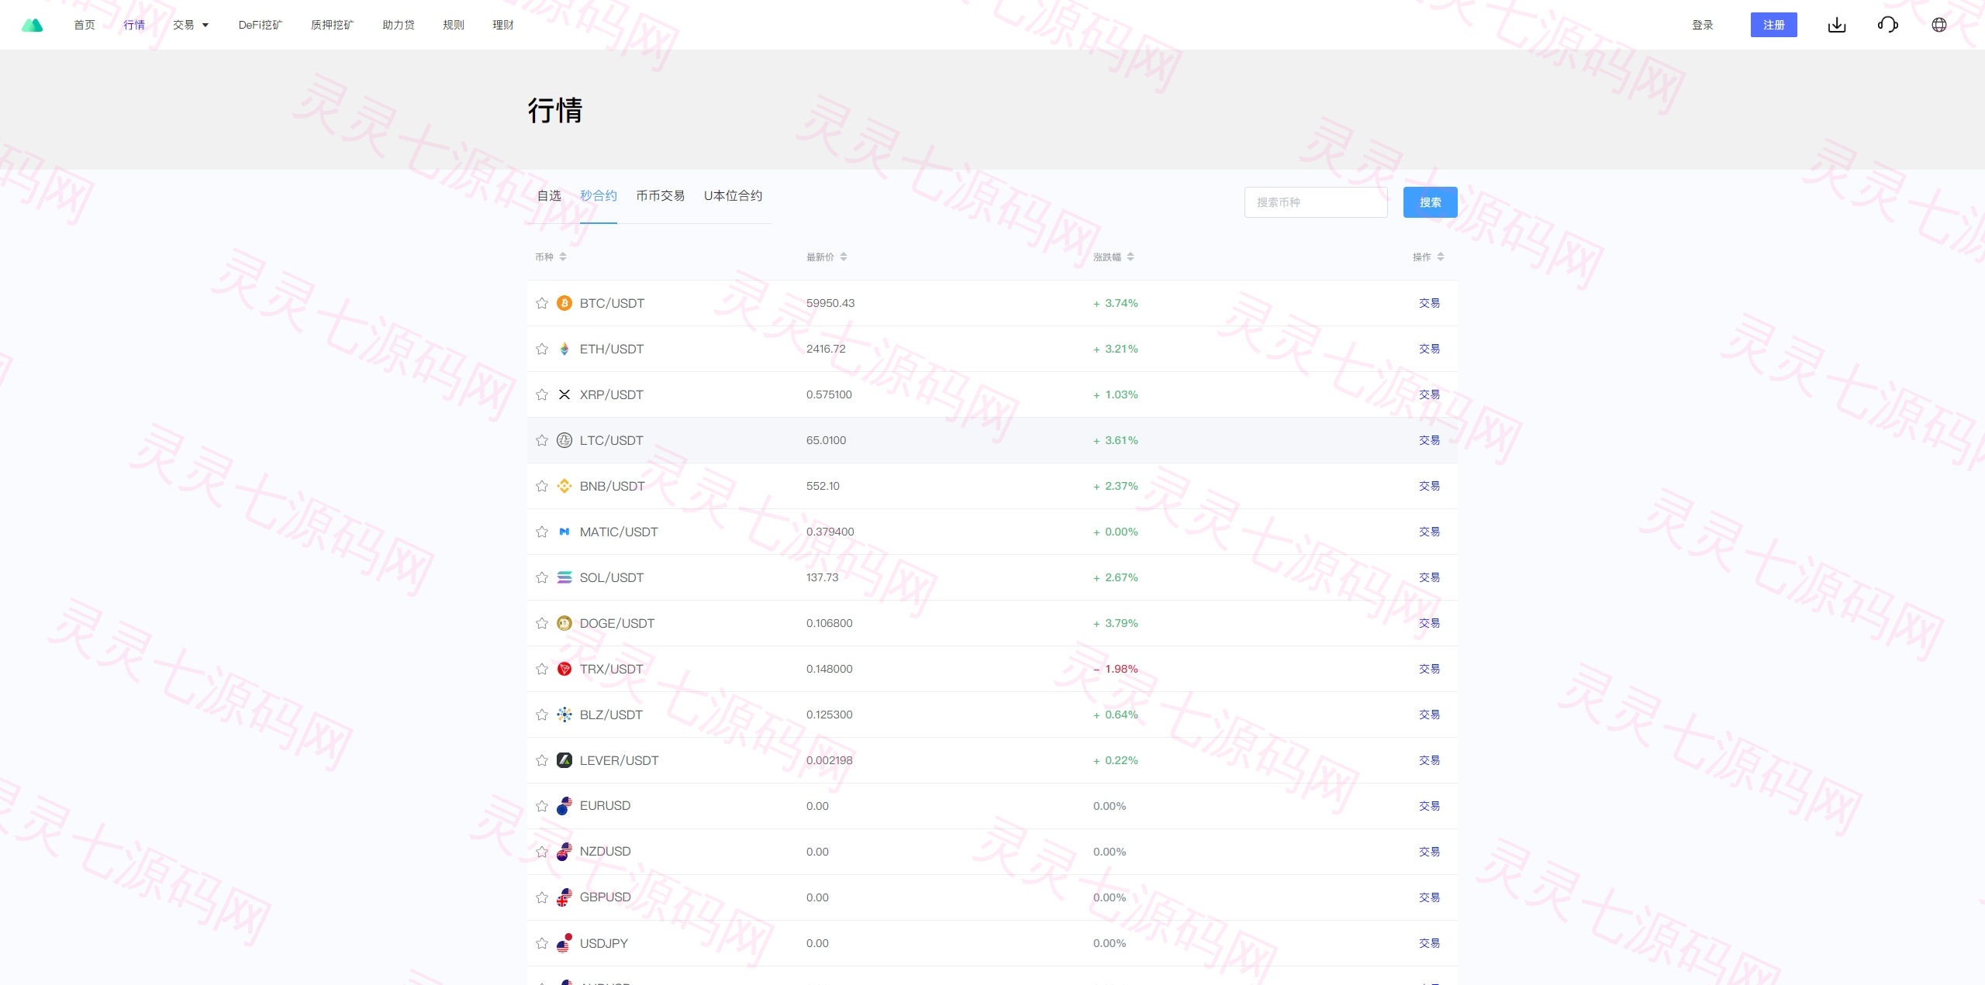Click the blue 搜索 button
Screen dimensions: 1985x985
pyautogui.click(x=1430, y=202)
